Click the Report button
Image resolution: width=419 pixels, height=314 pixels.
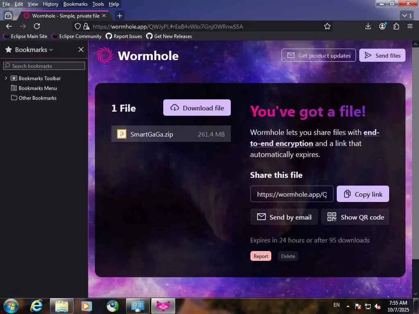pos(261,256)
